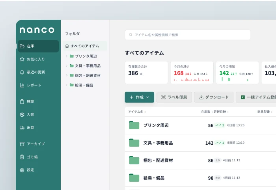Sort by 更新日時 column header

221,112
